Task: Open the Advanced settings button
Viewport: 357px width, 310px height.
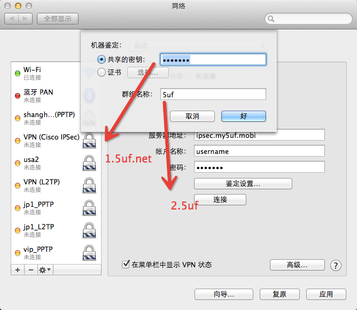Action: click(x=297, y=265)
